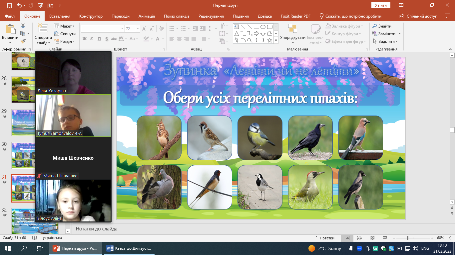Open Find (Знайти) magnifier tool

click(x=382, y=26)
